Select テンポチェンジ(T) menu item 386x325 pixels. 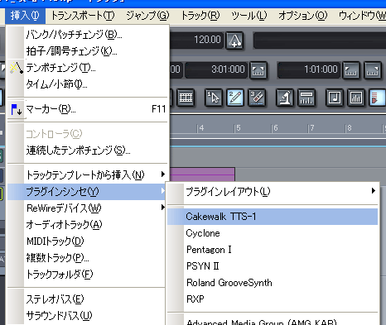click(88, 68)
